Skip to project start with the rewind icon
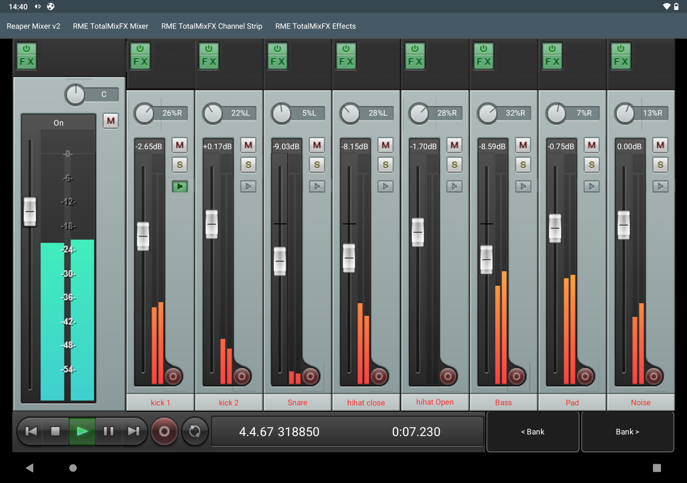This screenshot has height=483, width=687. tap(31, 431)
